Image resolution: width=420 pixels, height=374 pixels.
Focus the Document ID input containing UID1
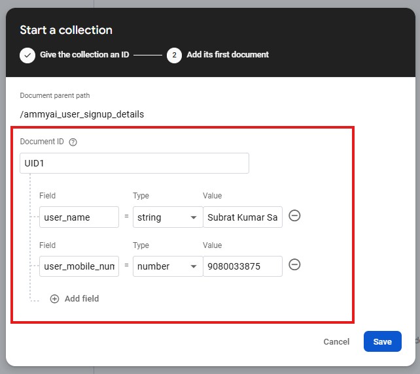[134, 163]
